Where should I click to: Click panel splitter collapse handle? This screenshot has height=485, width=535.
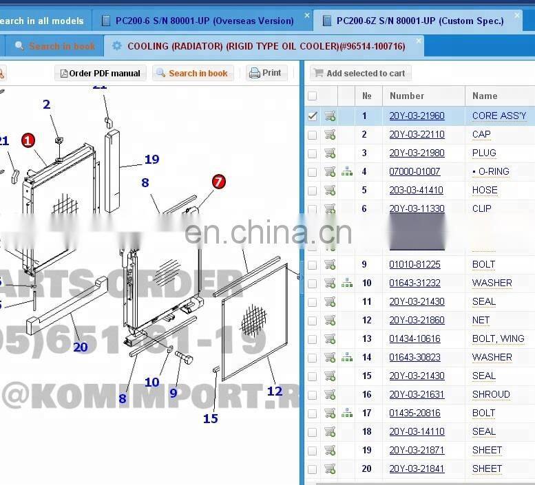(302, 278)
